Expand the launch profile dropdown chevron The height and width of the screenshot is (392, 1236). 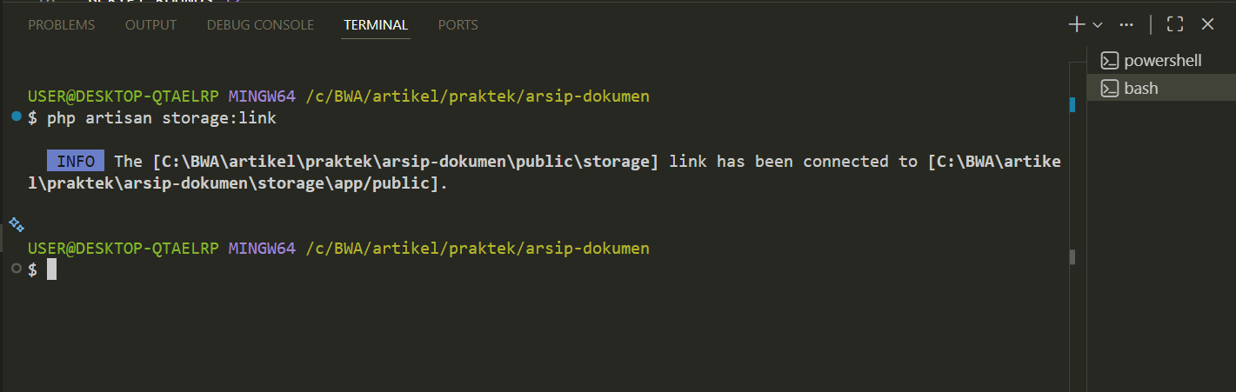[1098, 24]
